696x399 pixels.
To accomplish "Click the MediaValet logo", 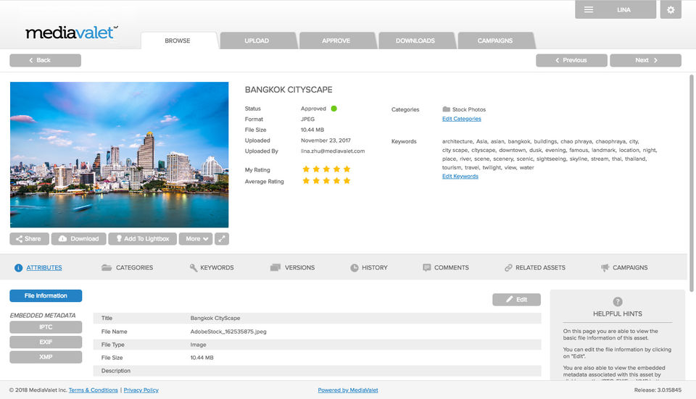I will pyautogui.click(x=72, y=33).
